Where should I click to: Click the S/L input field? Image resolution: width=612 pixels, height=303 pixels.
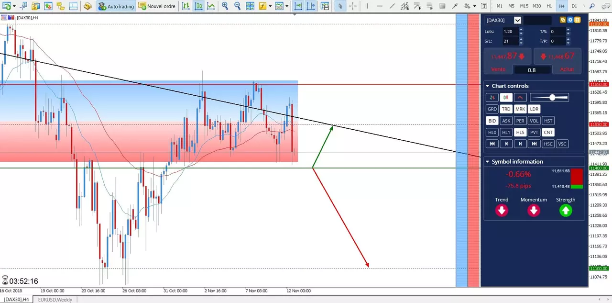[510, 41]
